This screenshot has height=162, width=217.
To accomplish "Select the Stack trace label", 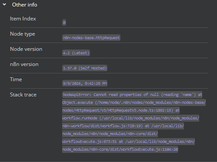I will (x=23, y=95).
